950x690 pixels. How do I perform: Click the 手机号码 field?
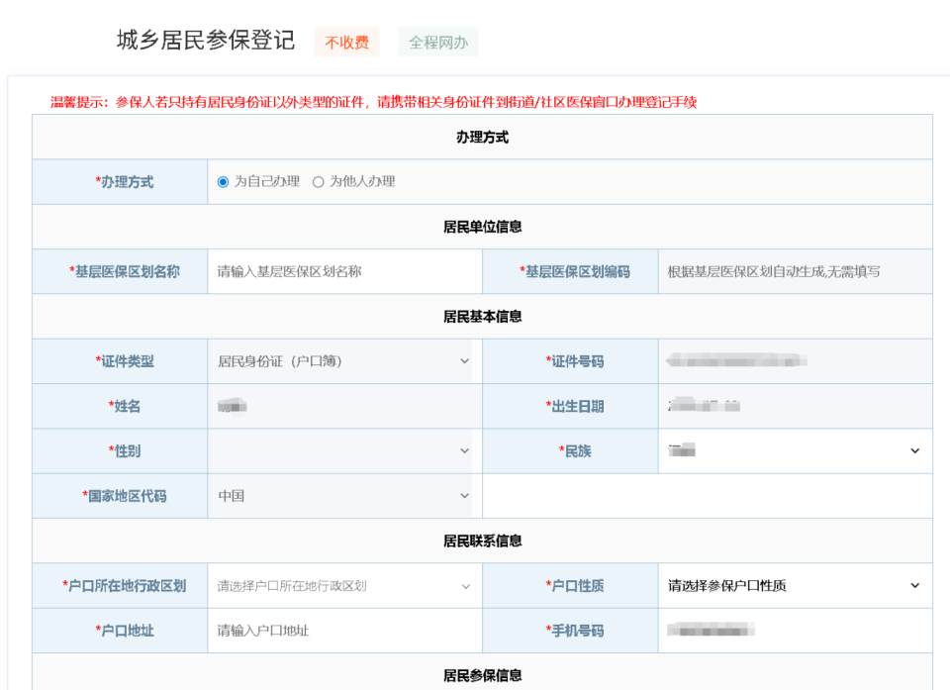tap(796, 631)
